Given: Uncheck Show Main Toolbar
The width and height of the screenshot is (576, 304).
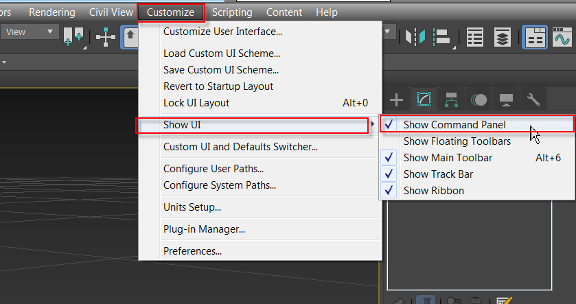Looking at the screenshot, I should [477, 158].
